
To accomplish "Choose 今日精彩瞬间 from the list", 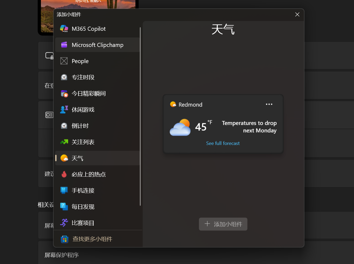I will (97, 93).
